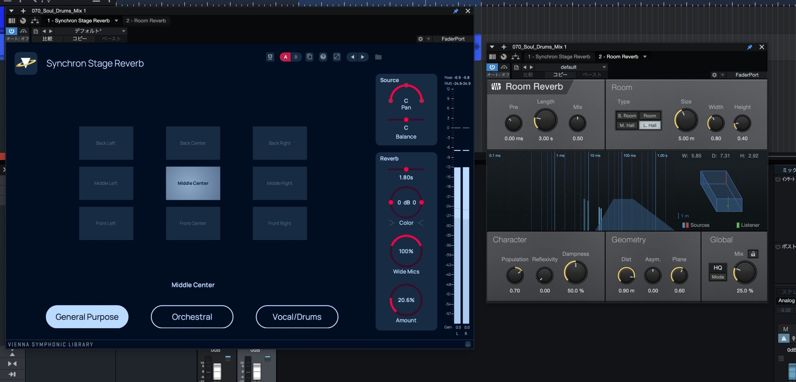Select the Front Right stage position
Viewport: 796px width, 382px height.
point(280,223)
